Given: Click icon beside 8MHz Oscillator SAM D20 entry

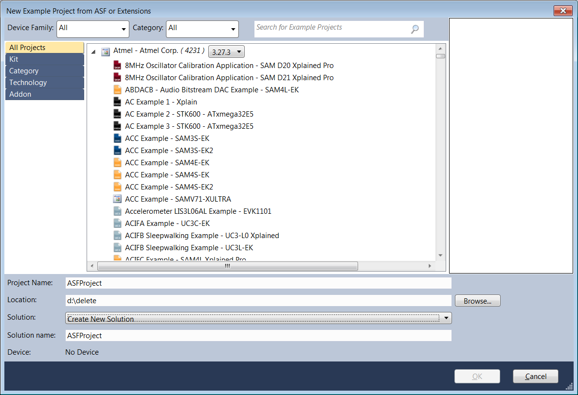Looking at the screenshot, I should 117,66.
